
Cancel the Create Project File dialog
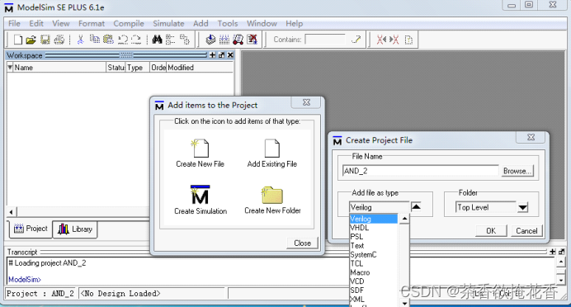pyautogui.click(x=526, y=230)
